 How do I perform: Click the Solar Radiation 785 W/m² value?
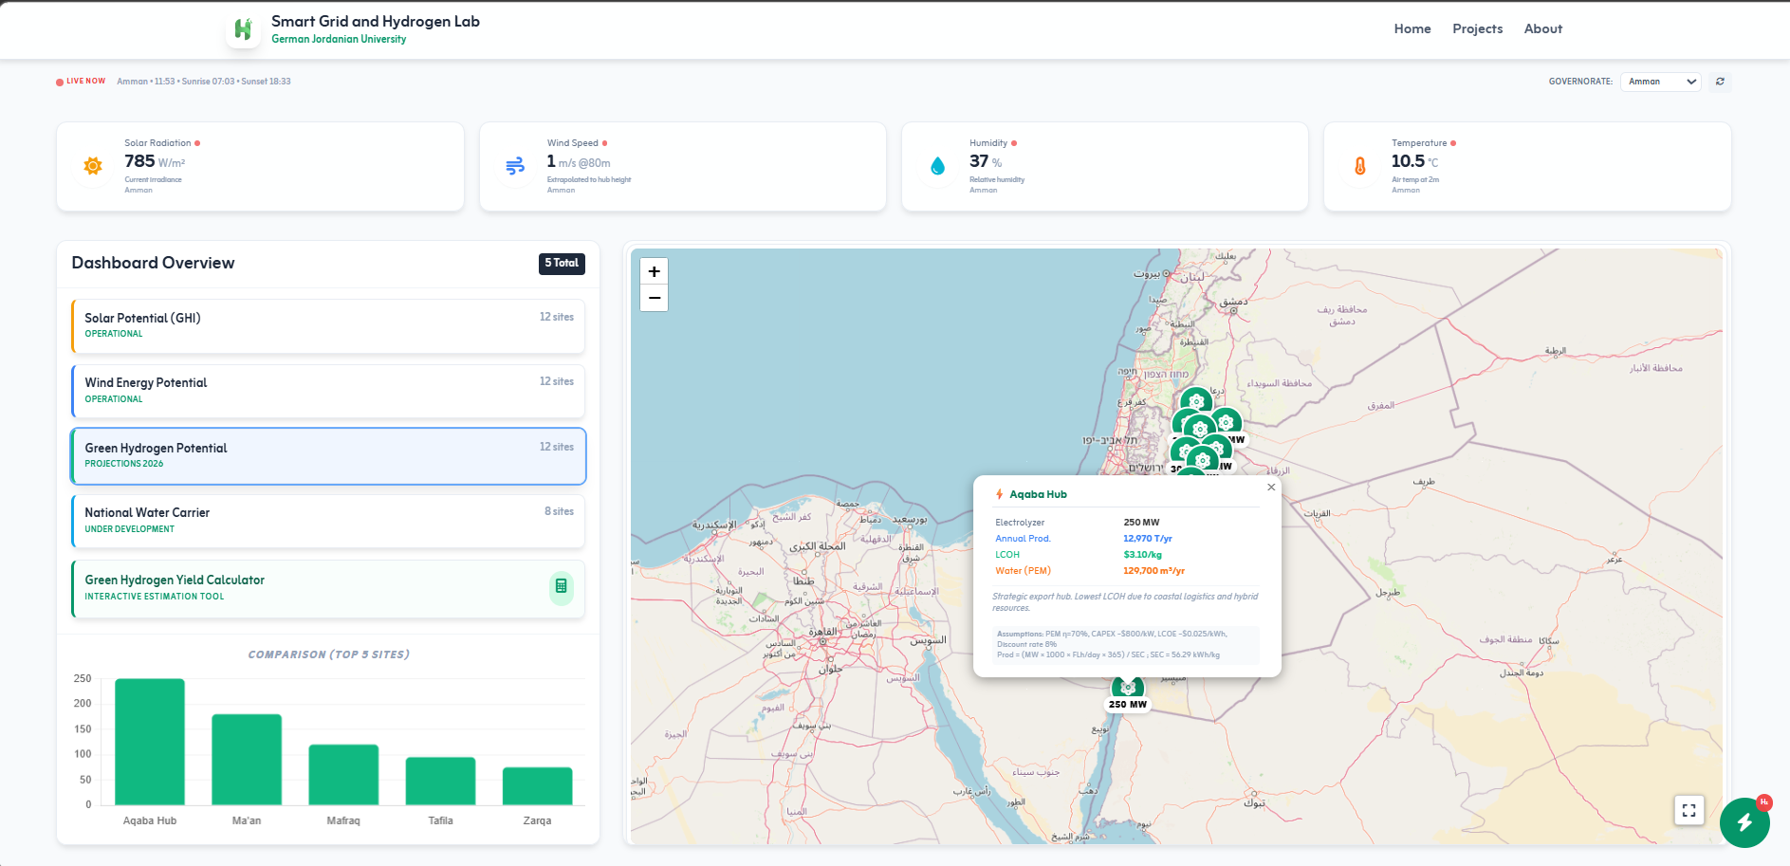[x=155, y=161]
